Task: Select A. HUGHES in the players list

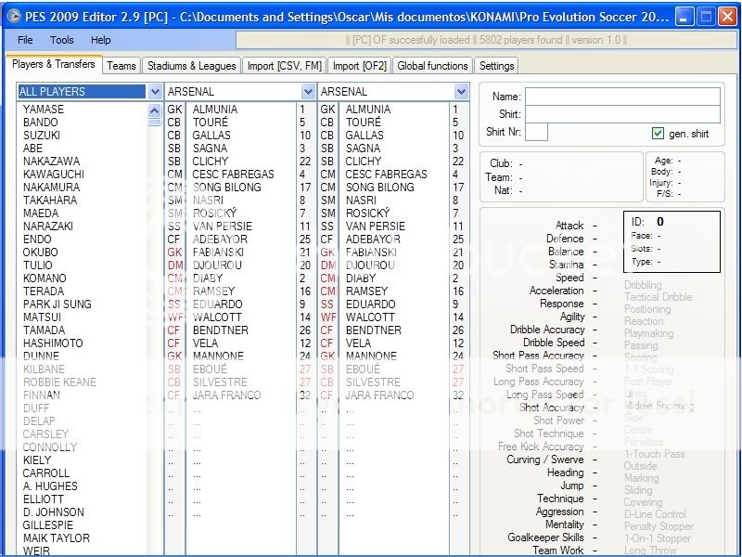Action: pos(50,486)
